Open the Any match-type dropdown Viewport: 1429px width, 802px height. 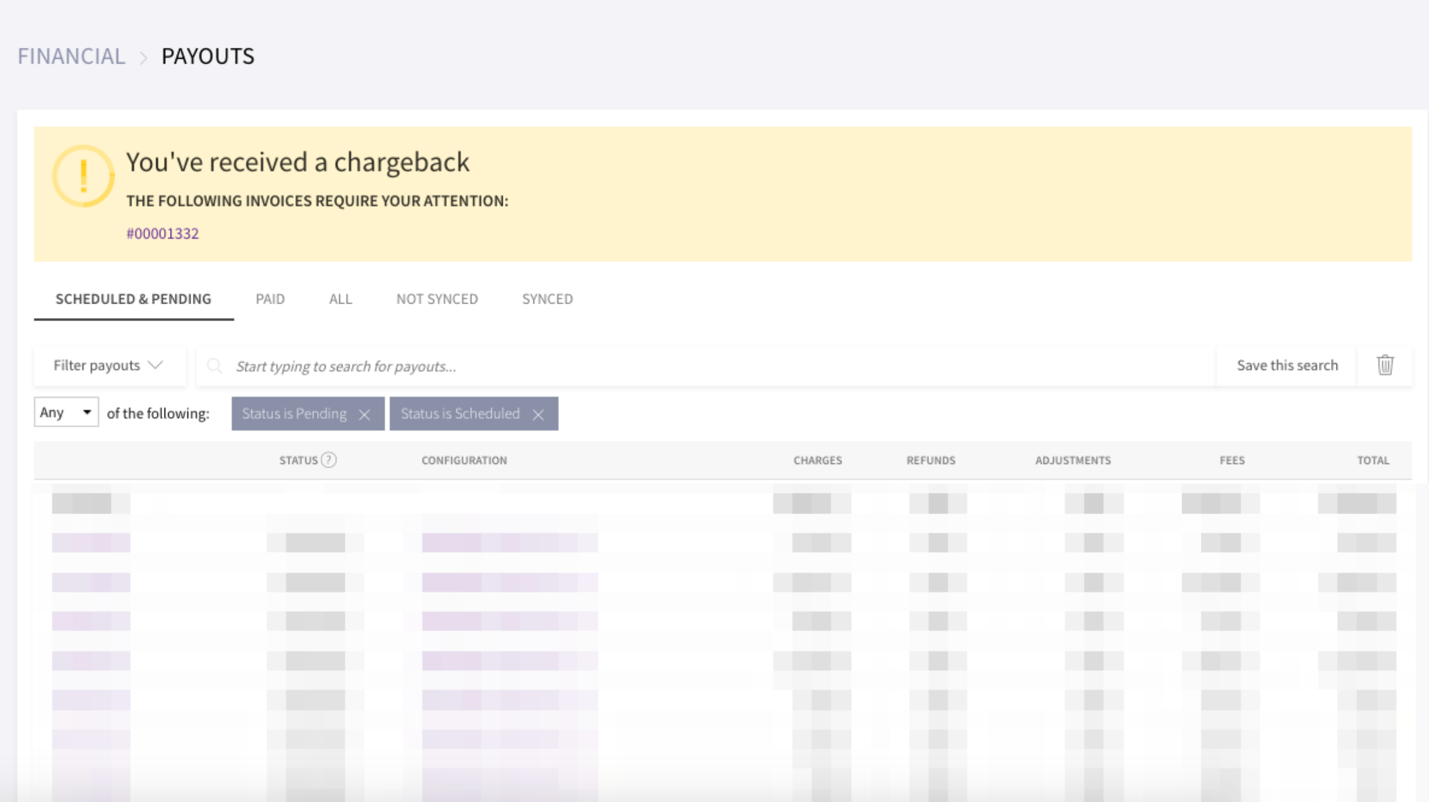pos(66,412)
